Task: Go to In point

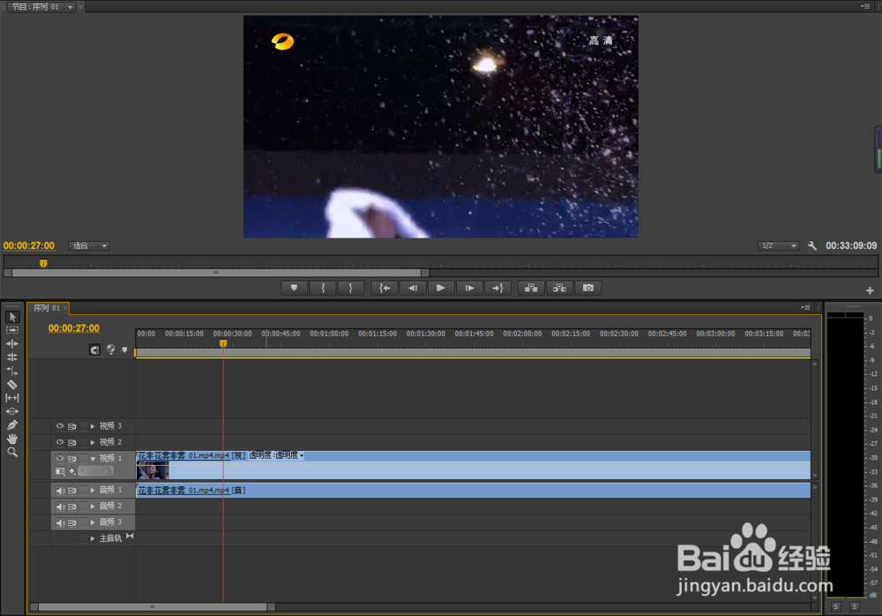Action: click(x=385, y=289)
